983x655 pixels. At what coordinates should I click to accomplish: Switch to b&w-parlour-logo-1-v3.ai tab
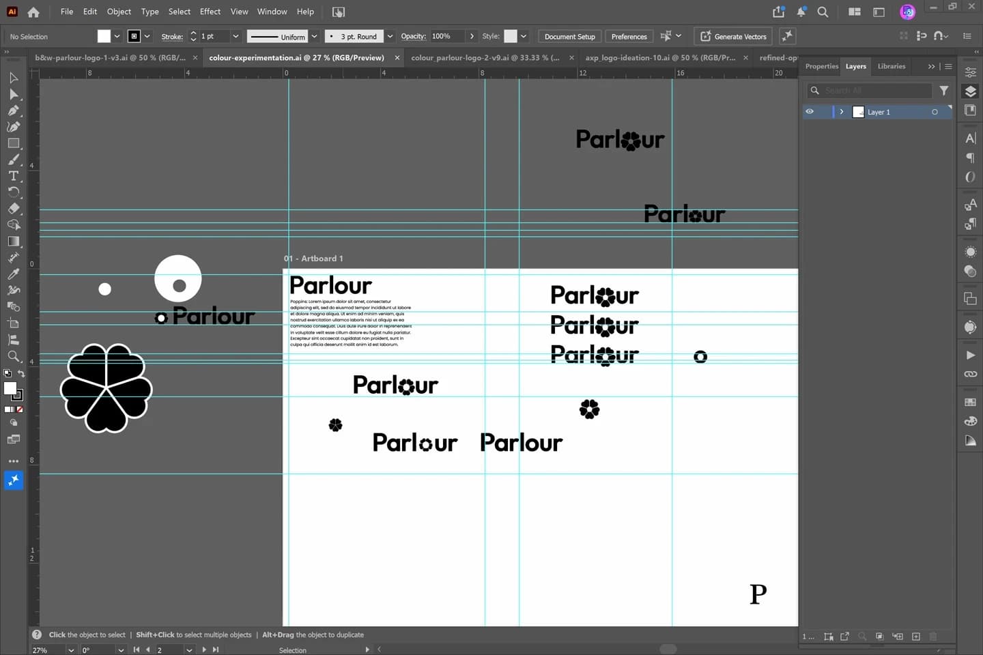[x=111, y=58]
